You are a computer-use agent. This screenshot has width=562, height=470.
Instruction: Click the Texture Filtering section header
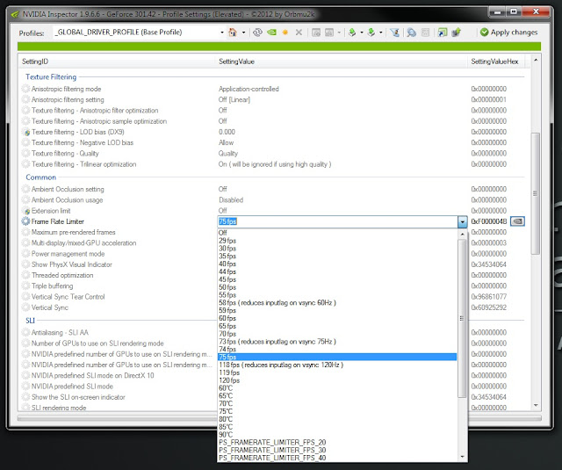(51, 77)
